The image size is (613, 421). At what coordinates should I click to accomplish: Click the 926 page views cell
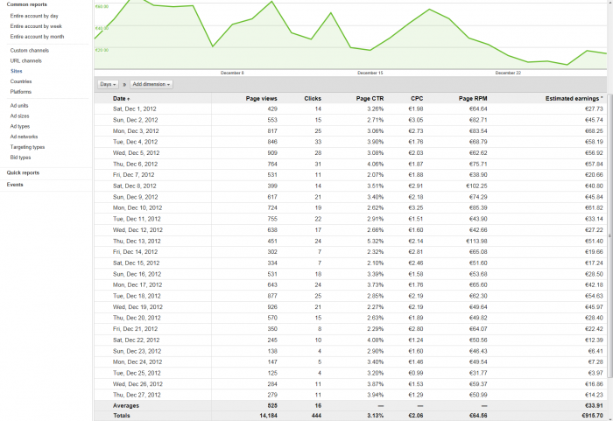tap(272, 307)
